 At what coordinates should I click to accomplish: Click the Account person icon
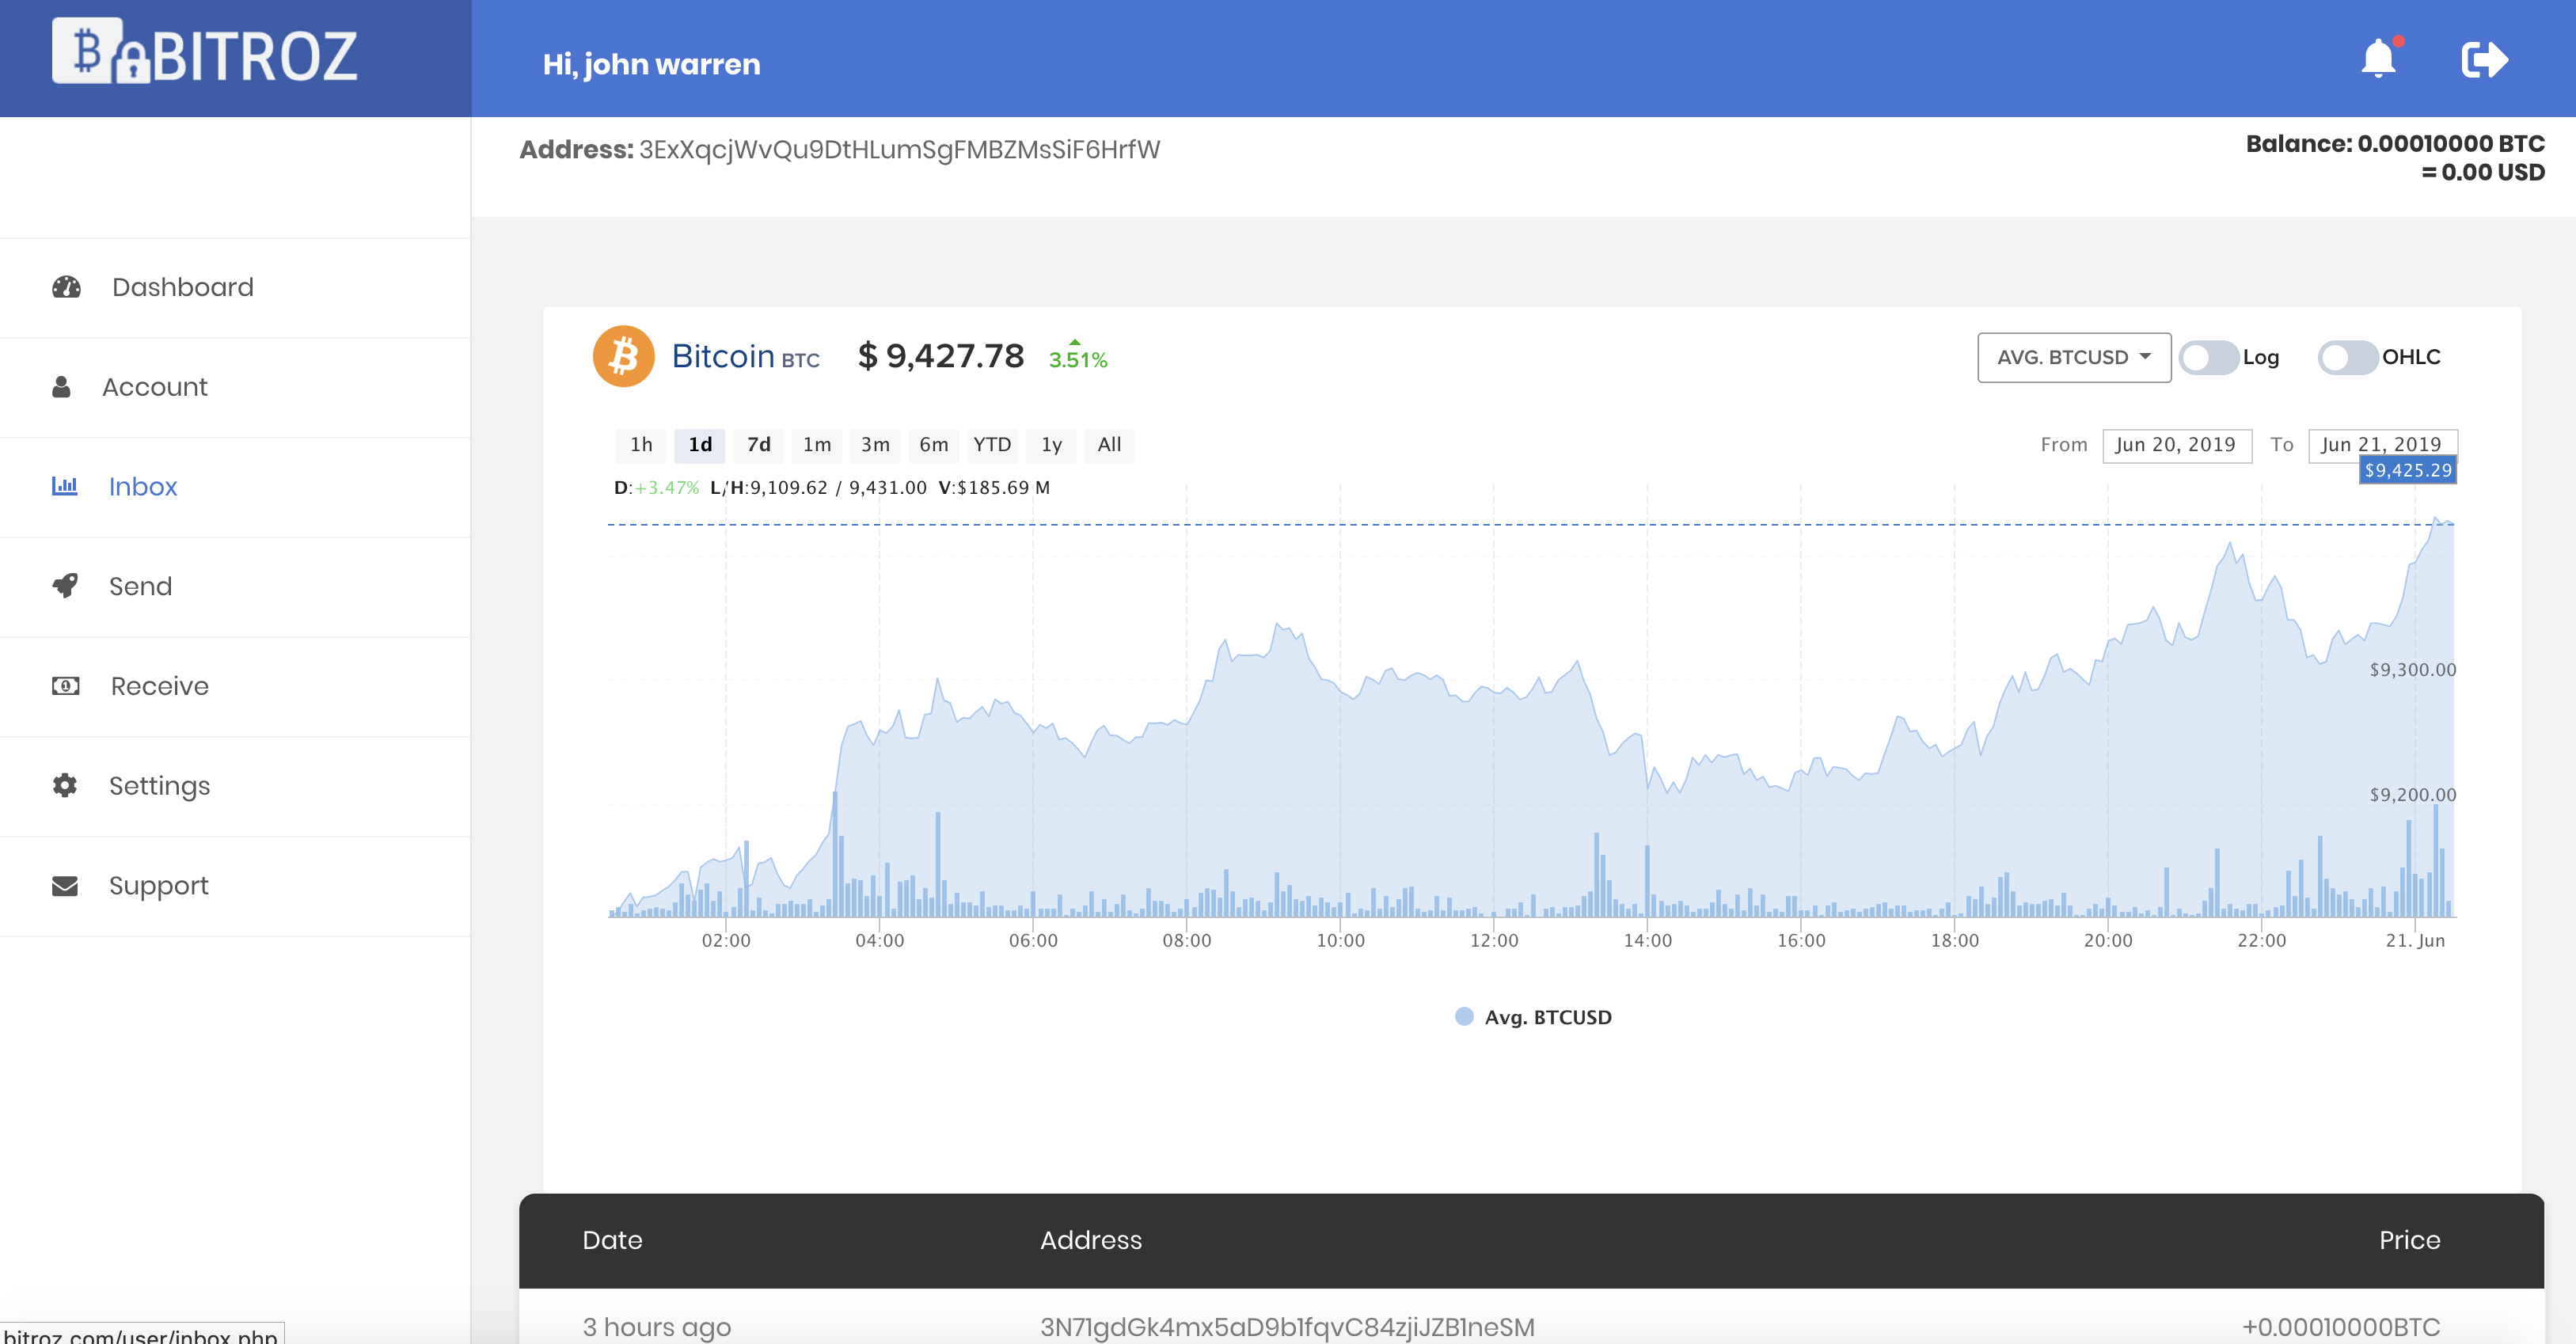tap(63, 386)
